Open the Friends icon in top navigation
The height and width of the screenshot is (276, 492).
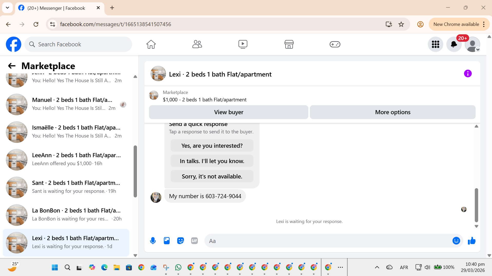[x=197, y=44]
